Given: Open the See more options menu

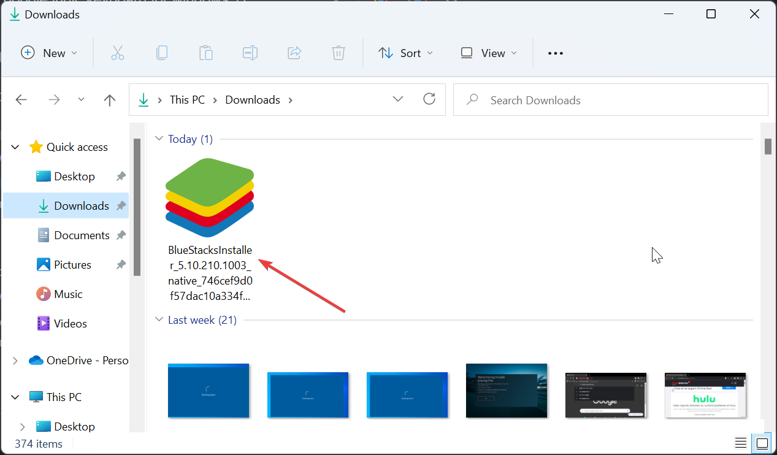Looking at the screenshot, I should click(555, 53).
